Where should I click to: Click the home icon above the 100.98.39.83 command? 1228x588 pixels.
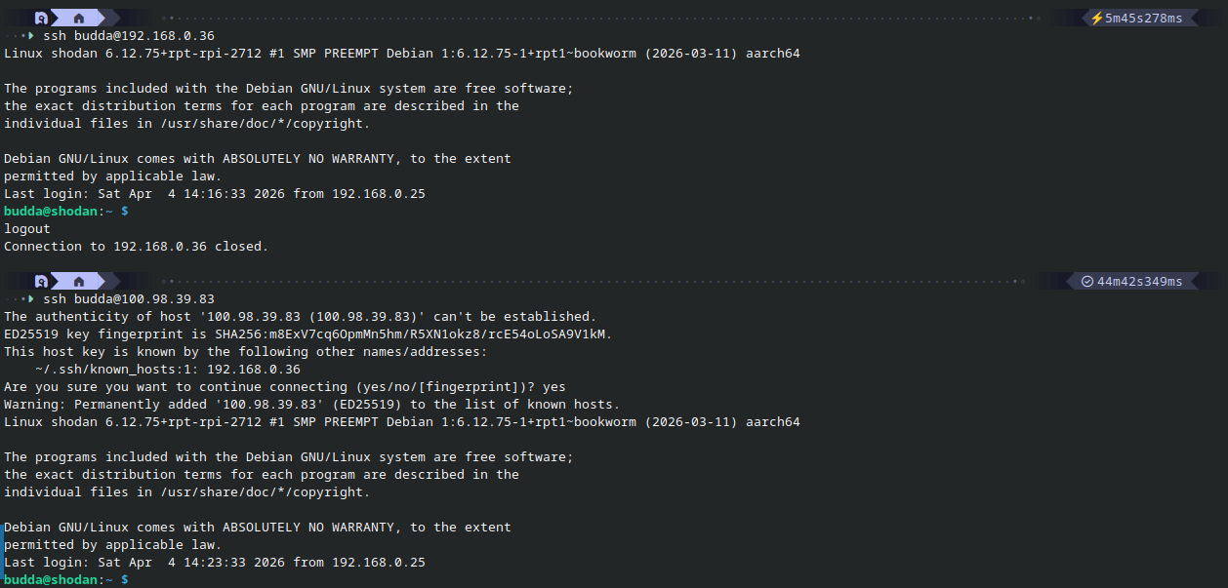[79, 282]
